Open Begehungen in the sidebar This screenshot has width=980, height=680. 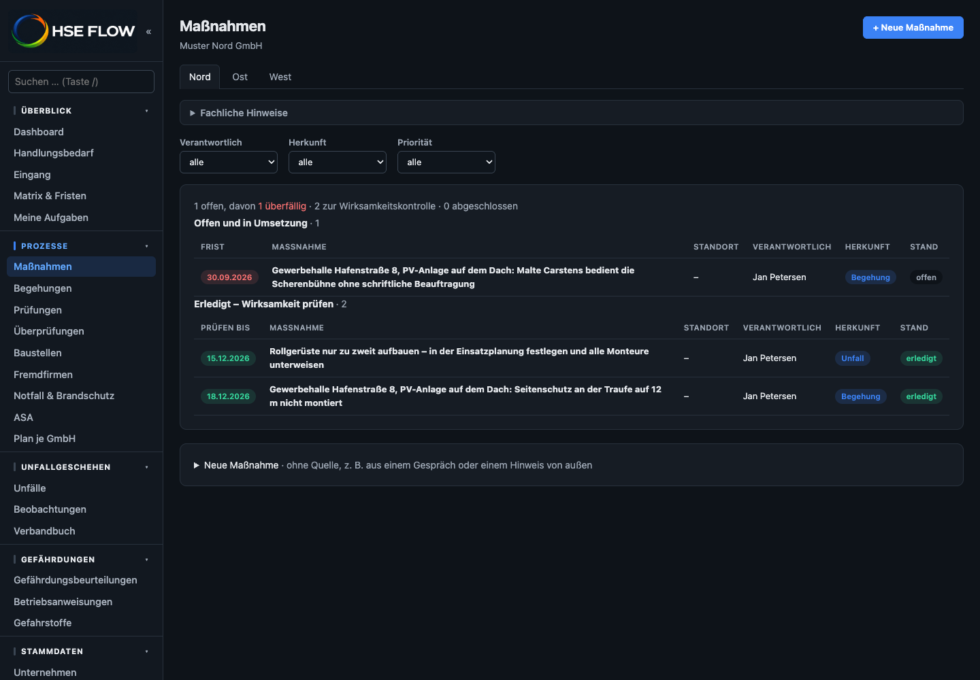[81, 288]
